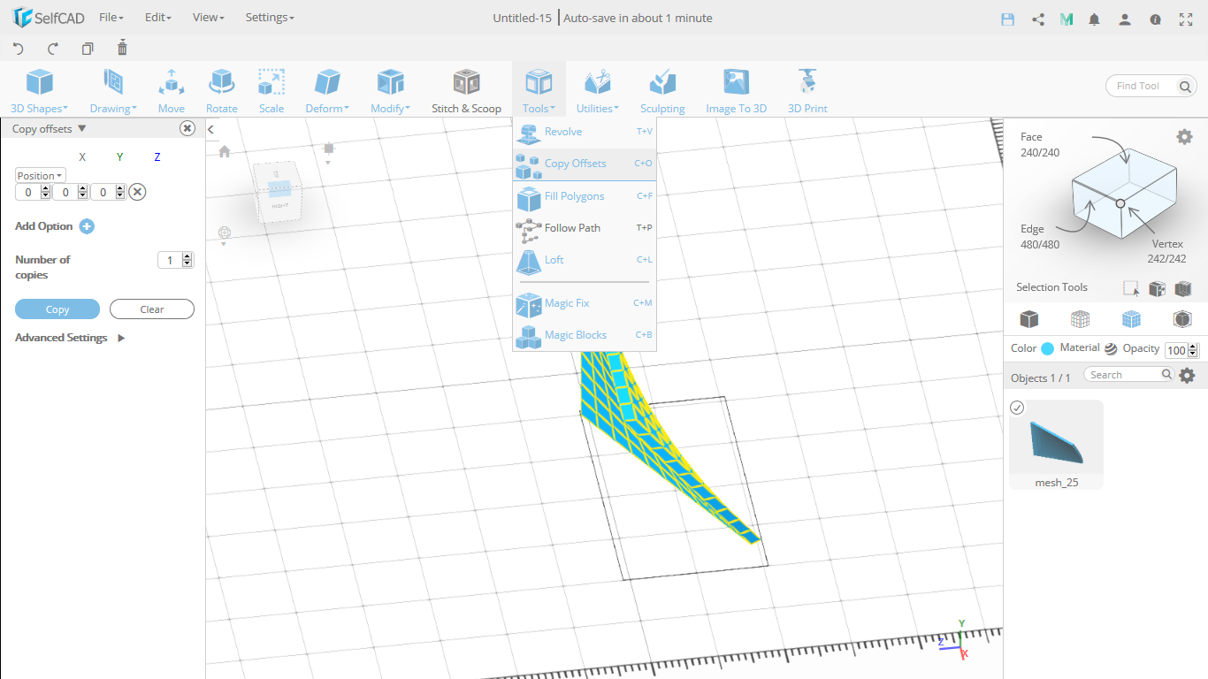Open the Scale tool
Screen dimensions: 1208x679
coord(271,92)
